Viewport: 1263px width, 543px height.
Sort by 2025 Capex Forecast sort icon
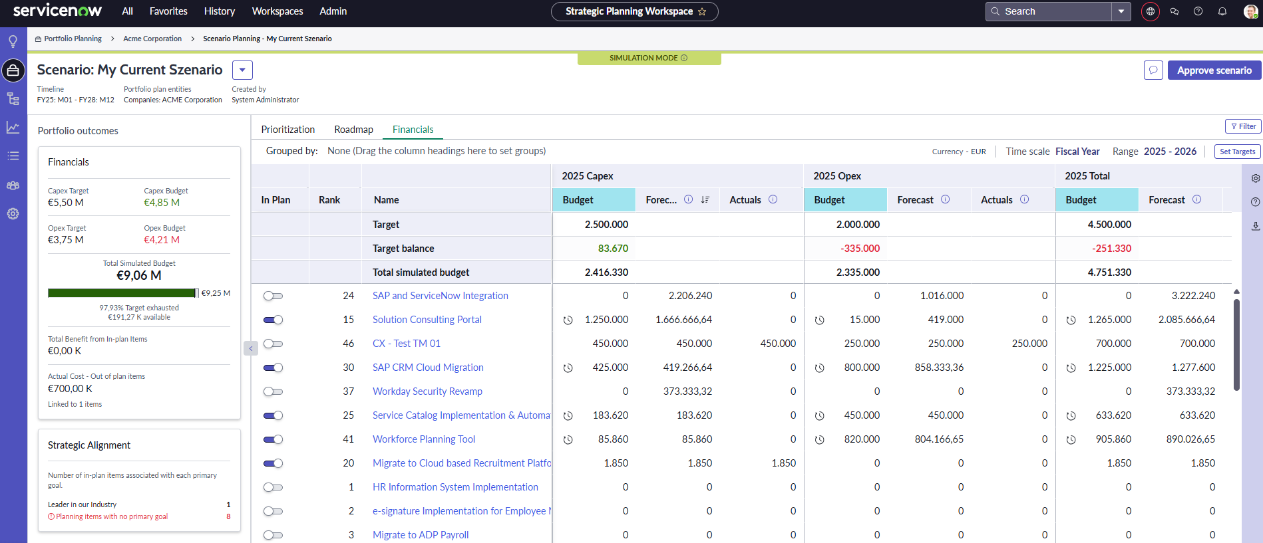705,199
